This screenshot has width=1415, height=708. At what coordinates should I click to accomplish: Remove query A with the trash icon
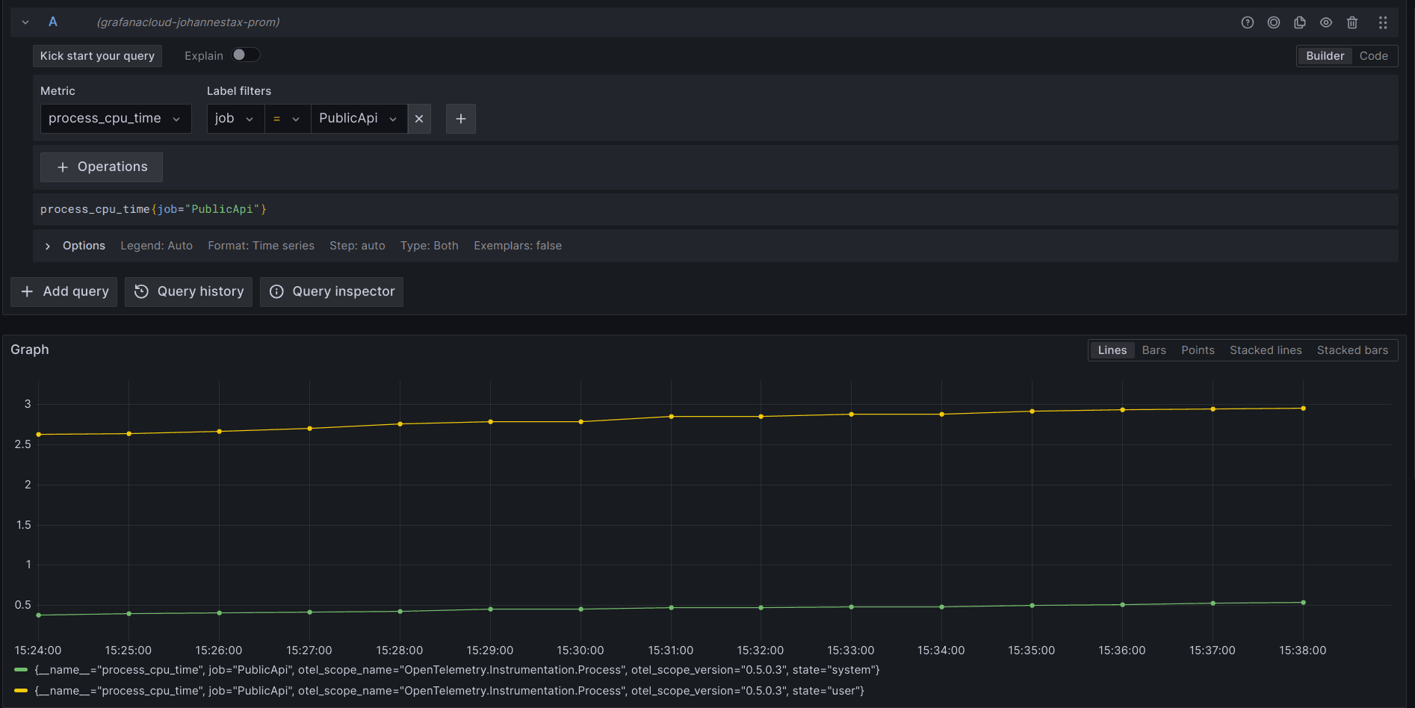[1351, 22]
